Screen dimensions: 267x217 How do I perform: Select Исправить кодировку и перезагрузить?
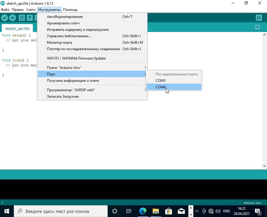point(92,30)
